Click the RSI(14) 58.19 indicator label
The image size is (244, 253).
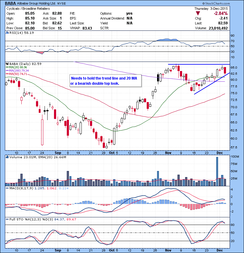tap(21, 33)
